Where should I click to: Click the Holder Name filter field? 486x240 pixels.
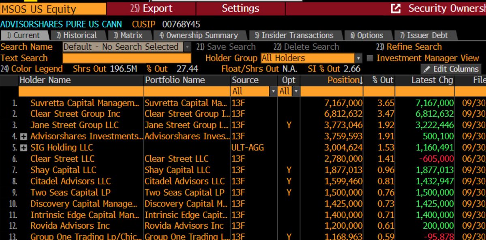tap(81, 91)
